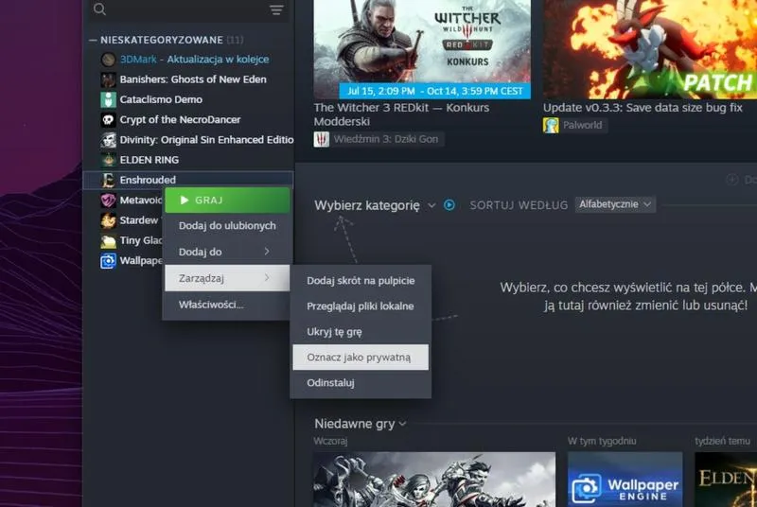Click the Banishers: Ghosts of New Eden icon

pyautogui.click(x=108, y=79)
